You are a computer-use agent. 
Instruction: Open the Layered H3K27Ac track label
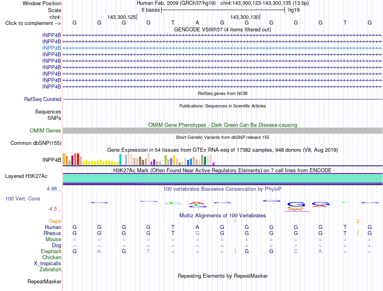point(26,176)
